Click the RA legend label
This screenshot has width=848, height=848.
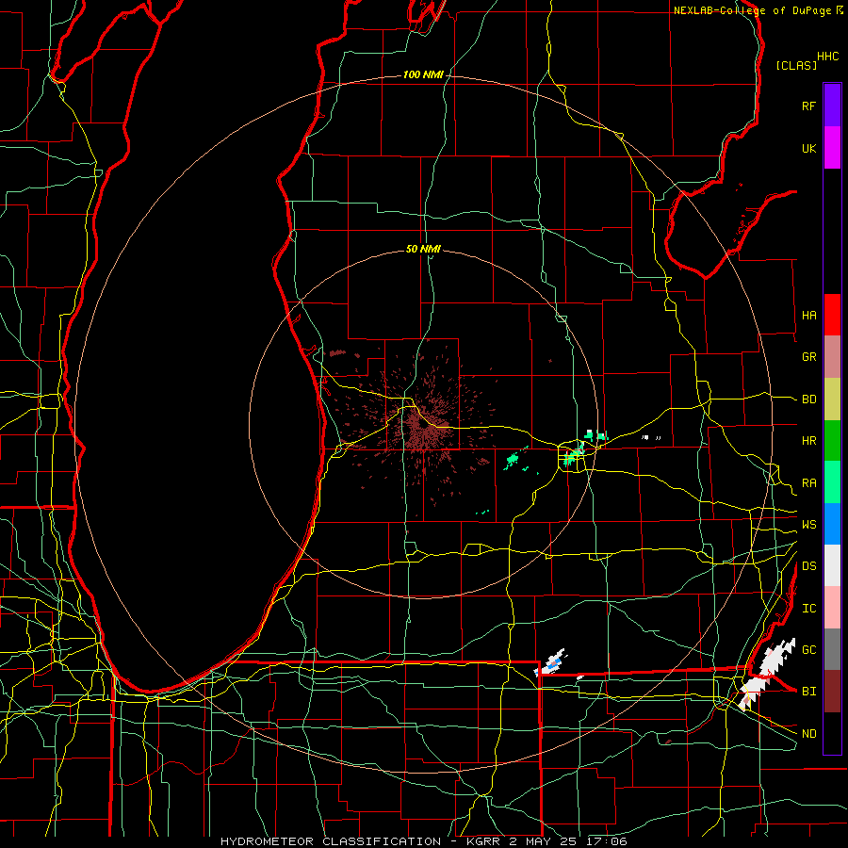[808, 483]
